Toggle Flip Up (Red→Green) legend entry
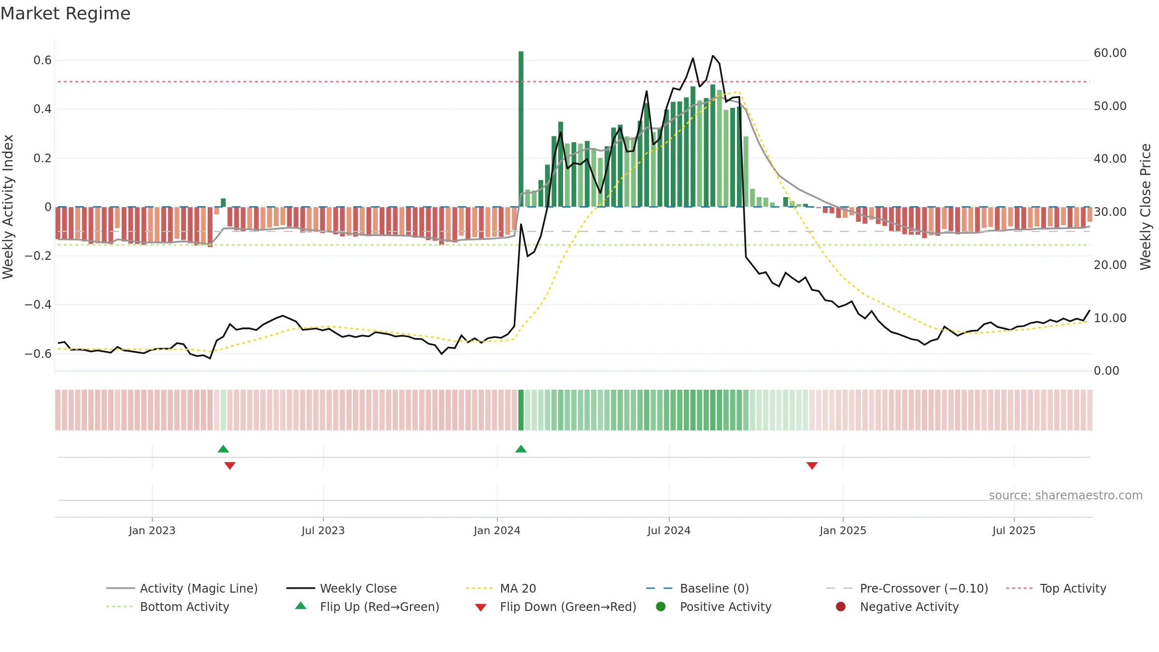This screenshot has height=652, width=1159. coord(367,607)
